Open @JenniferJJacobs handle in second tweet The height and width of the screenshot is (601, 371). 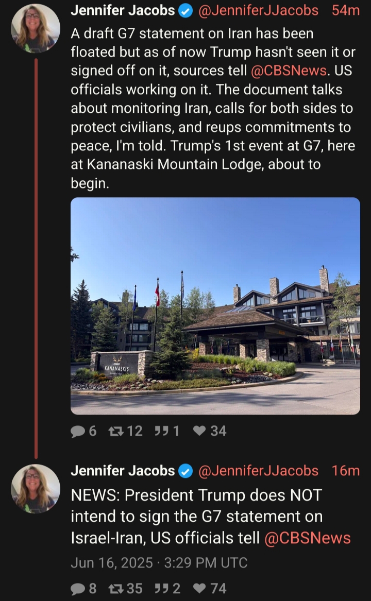[258, 471]
